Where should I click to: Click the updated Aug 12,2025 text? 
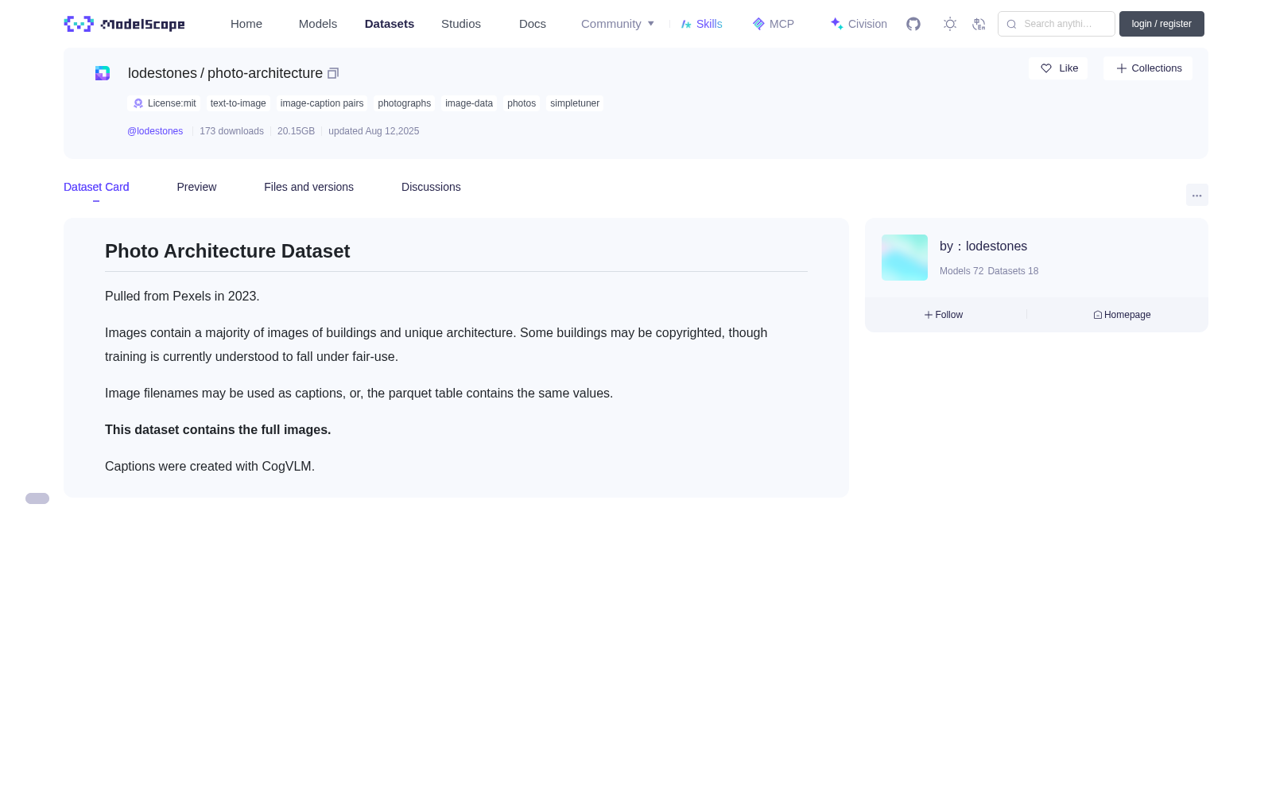(x=374, y=131)
